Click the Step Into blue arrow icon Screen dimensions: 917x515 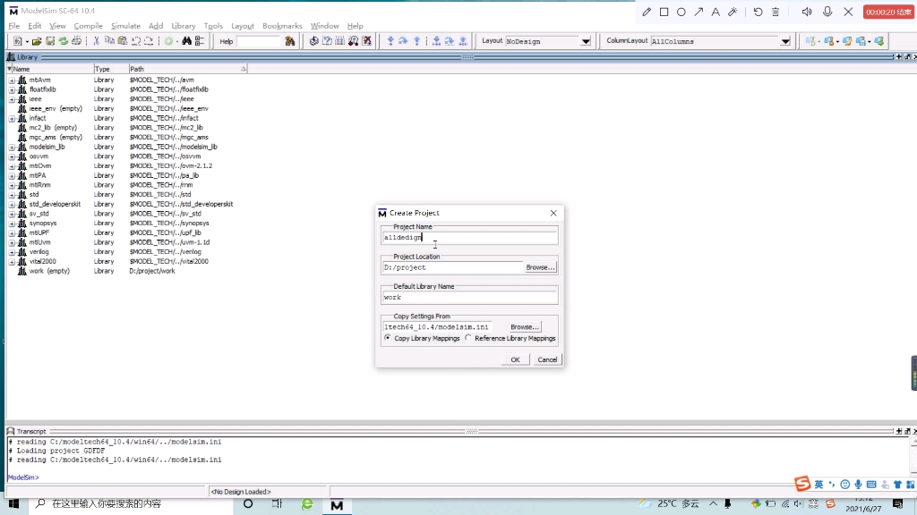[x=390, y=41]
